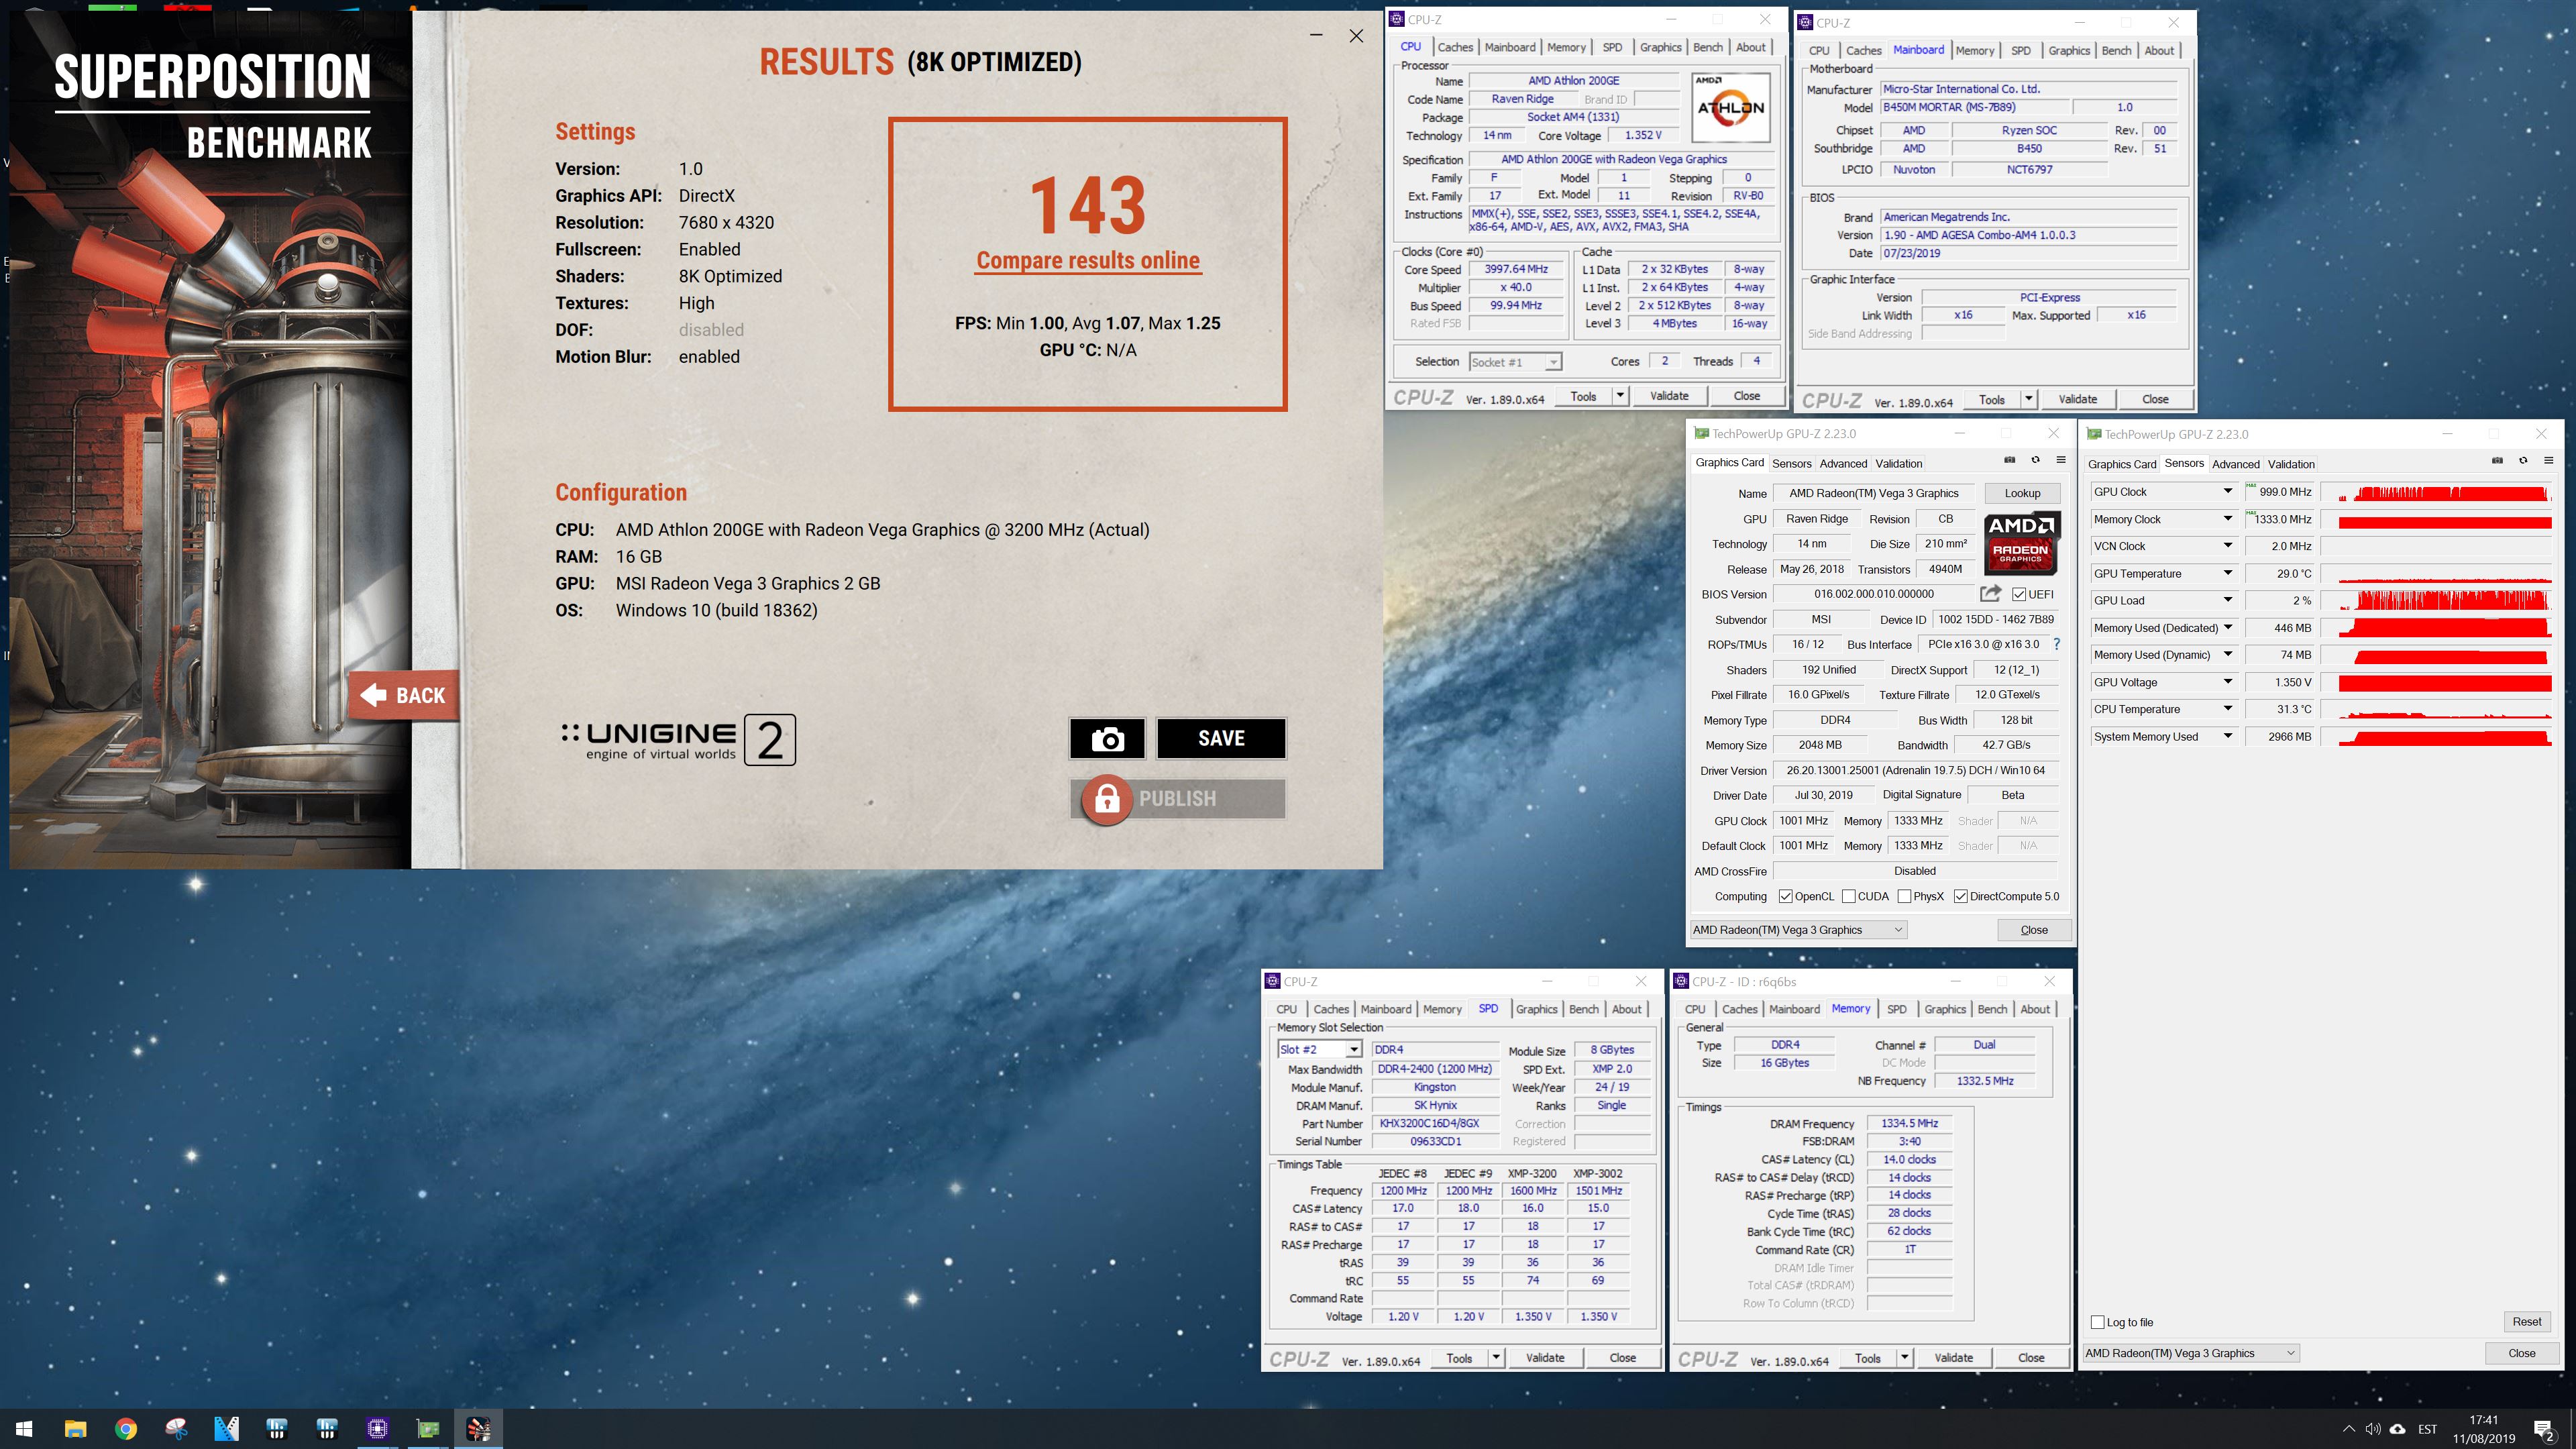Click camera screenshot icon in GPU-Z Sensors window

coord(2497,461)
